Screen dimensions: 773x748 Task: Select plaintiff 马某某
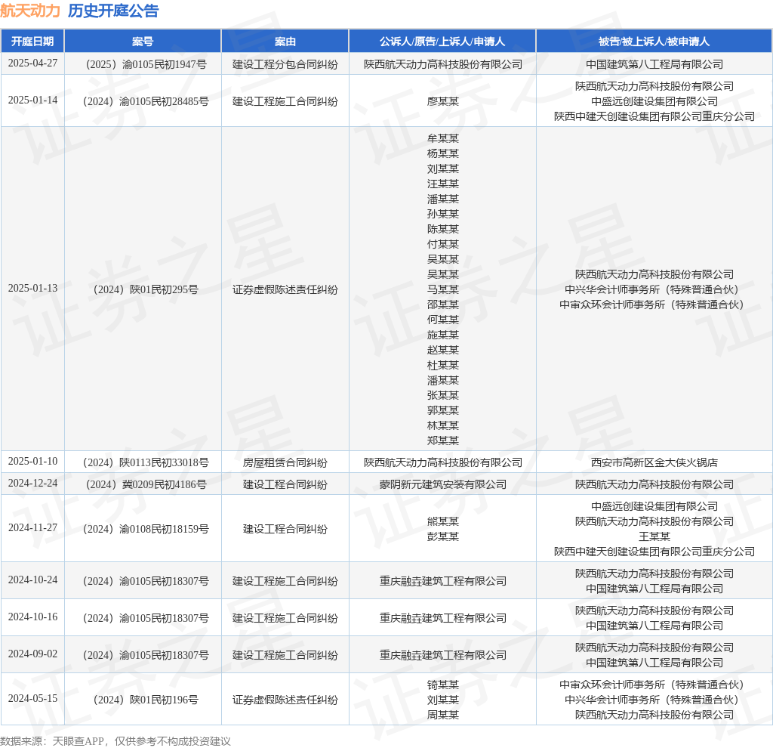[x=442, y=289]
